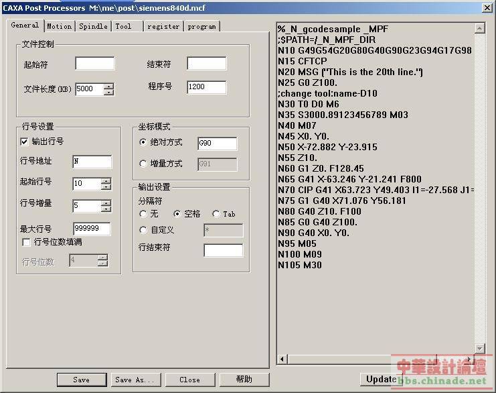Open the program tab
The image size is (496, 393).
201,26
